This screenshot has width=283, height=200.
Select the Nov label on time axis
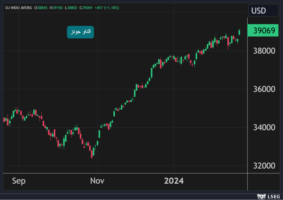pos(97,181)
